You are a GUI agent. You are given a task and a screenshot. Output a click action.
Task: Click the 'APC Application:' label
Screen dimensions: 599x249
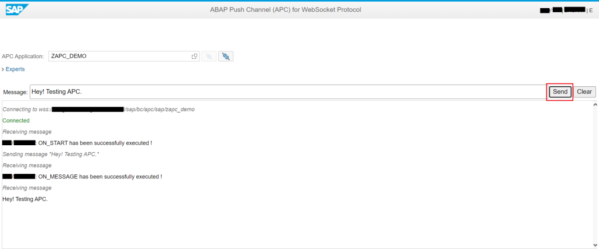point(23,57)
